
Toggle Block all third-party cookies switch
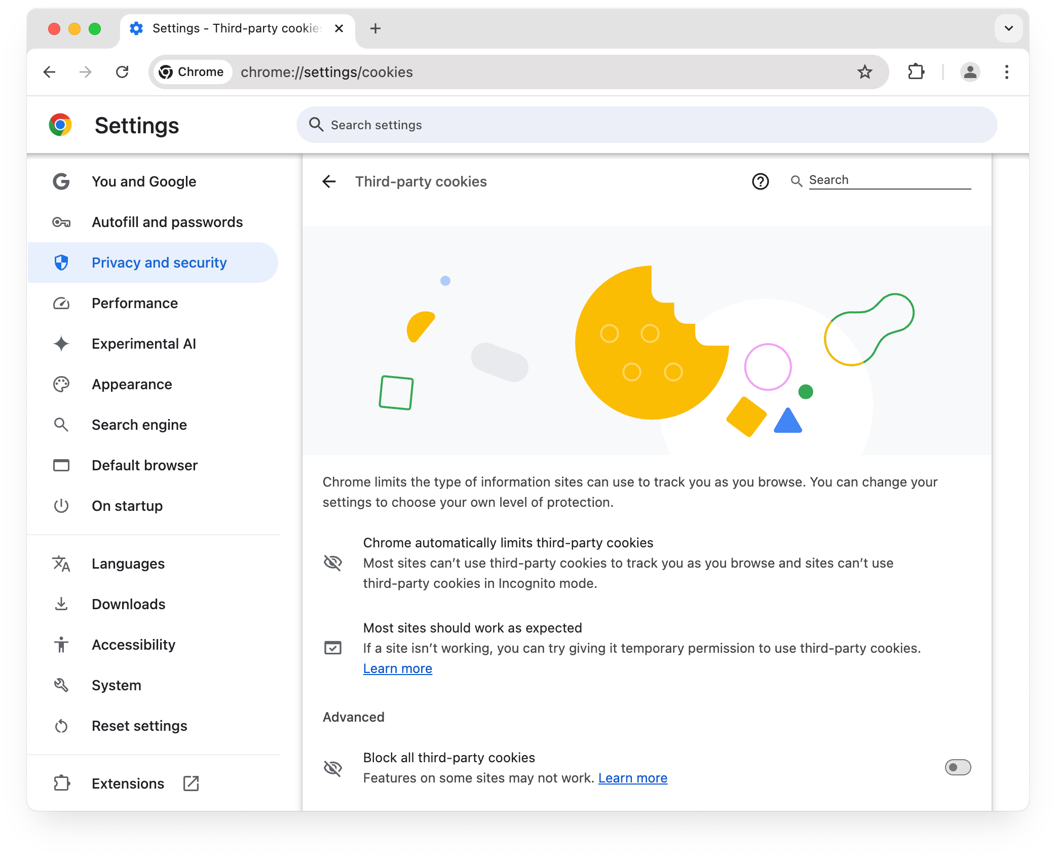pyautogui.click(x=958, y=768)
